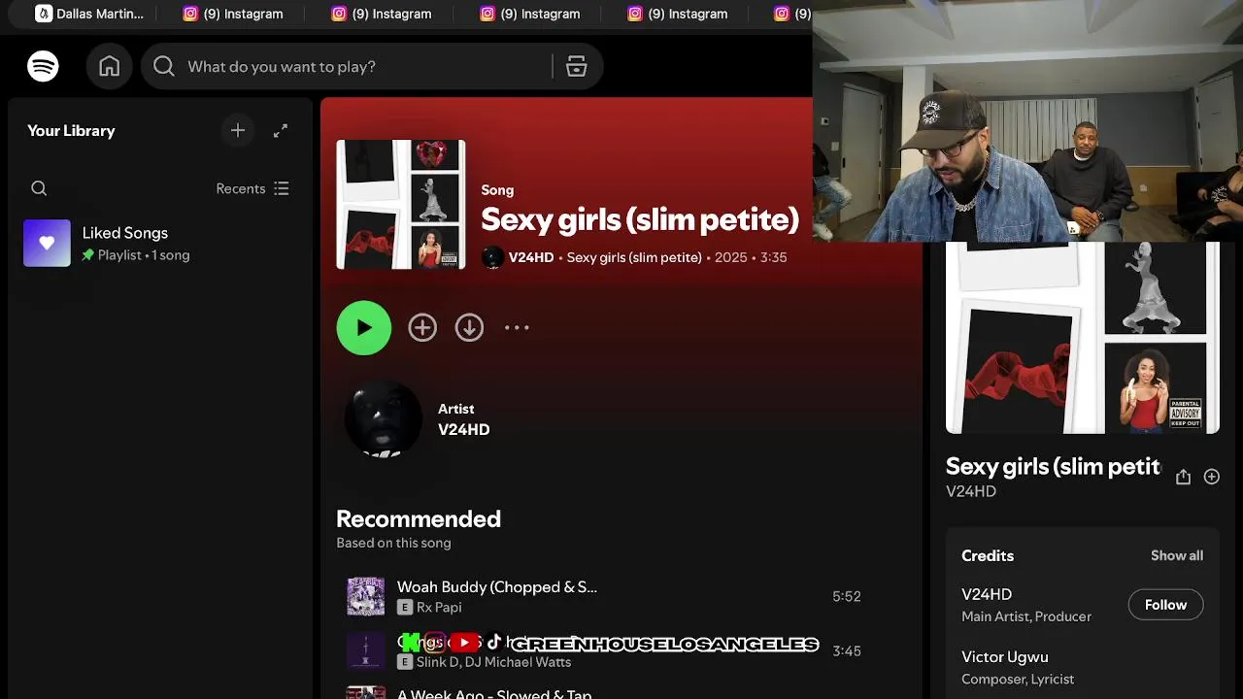Viewport: 1243px width, 699px height.
Task: Click the large cover art in right panel
Action: click(x=1083, y=337)
